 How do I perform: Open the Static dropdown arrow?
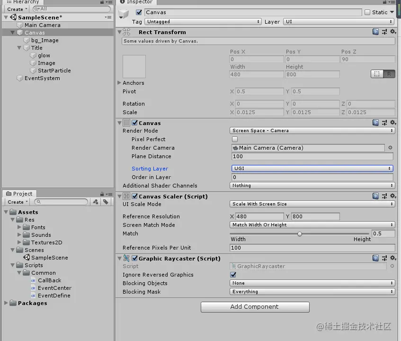point(392,12)
